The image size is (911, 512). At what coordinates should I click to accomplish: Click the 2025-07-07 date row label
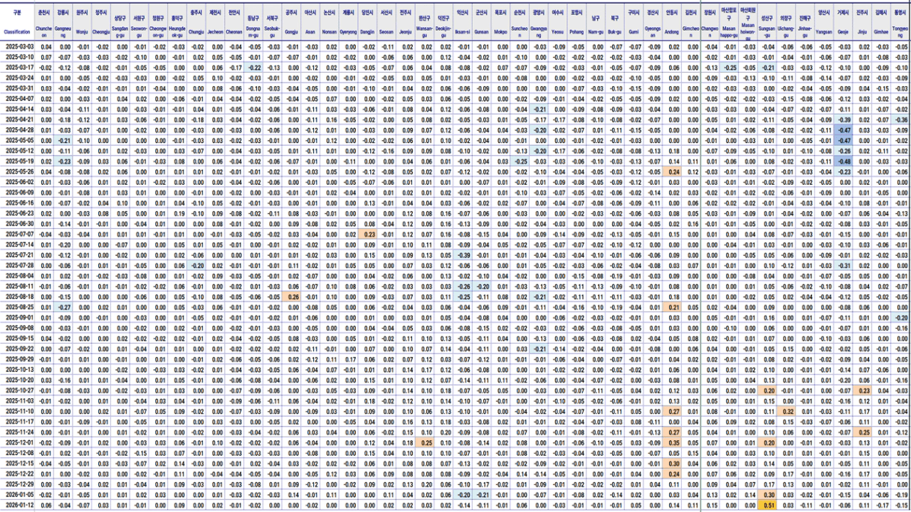click(x=17, y=234)
